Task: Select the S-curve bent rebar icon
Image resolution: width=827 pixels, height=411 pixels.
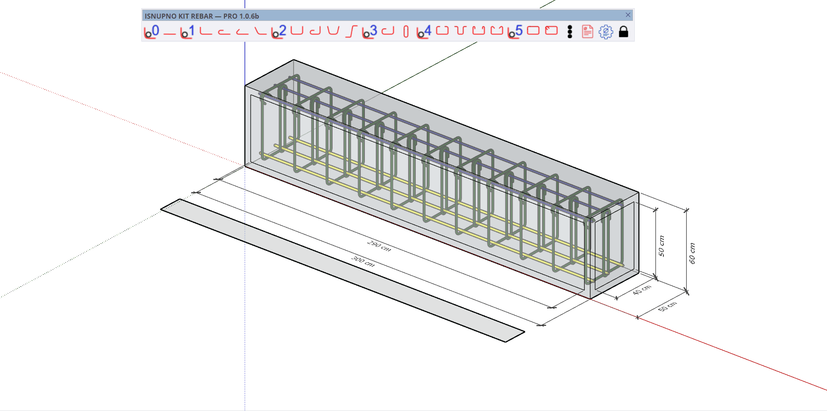Action: [x=351, y=31]
